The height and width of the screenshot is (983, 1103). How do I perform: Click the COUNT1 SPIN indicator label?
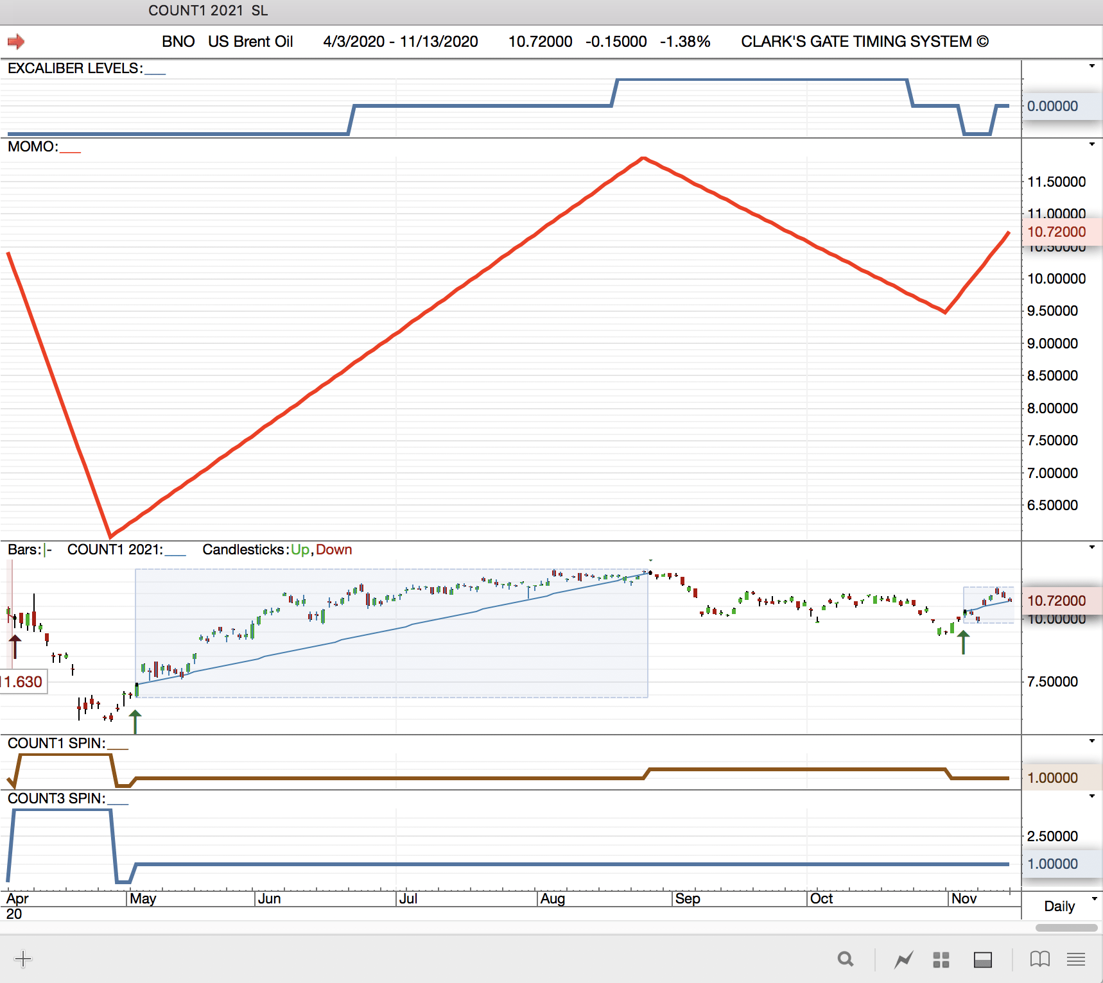pos(56,743)
